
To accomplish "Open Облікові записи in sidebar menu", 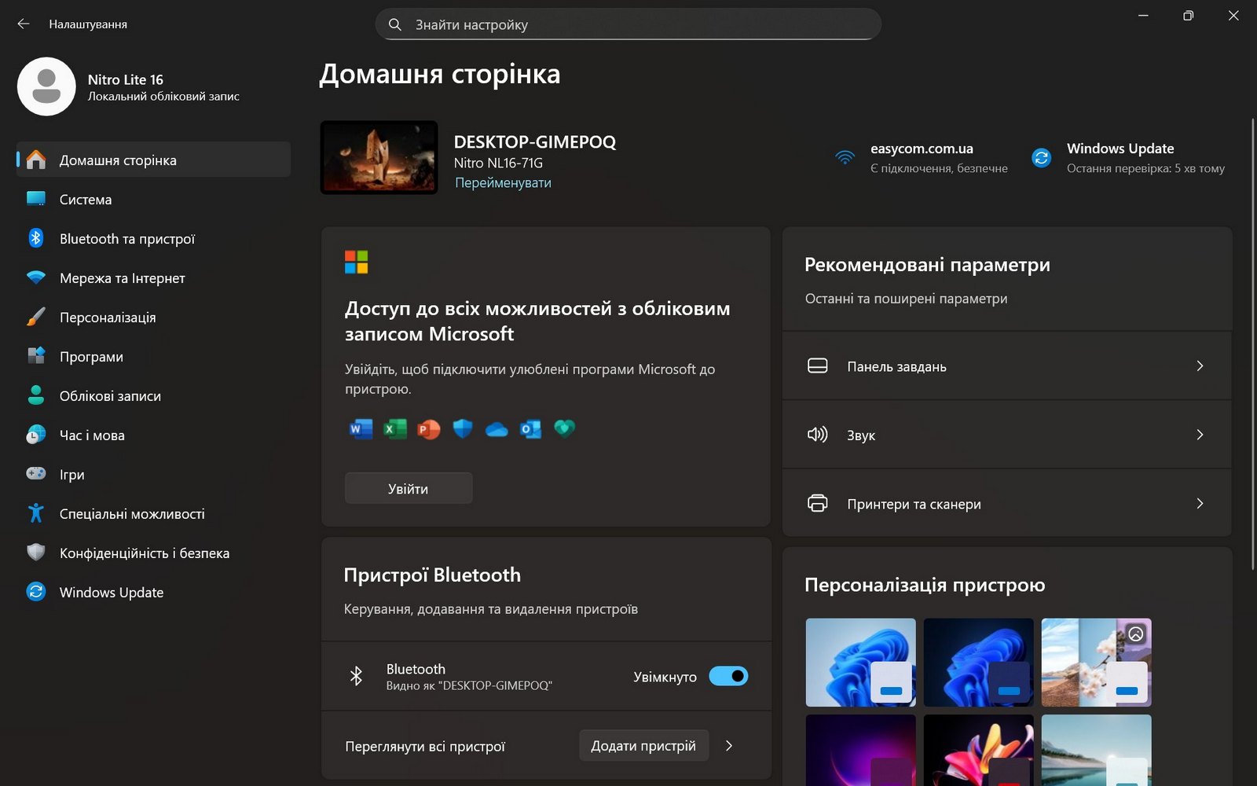I will point(110,396).
